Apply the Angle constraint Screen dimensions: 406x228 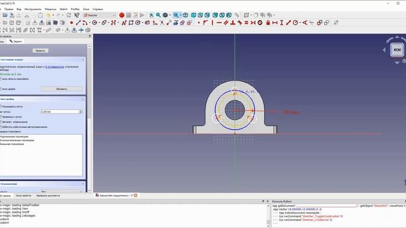(304, 23)
